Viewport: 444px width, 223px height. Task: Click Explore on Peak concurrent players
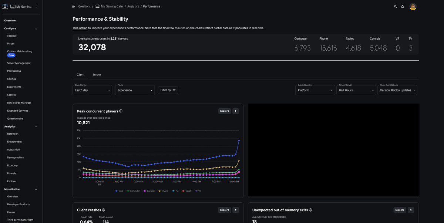coord(225,111)
